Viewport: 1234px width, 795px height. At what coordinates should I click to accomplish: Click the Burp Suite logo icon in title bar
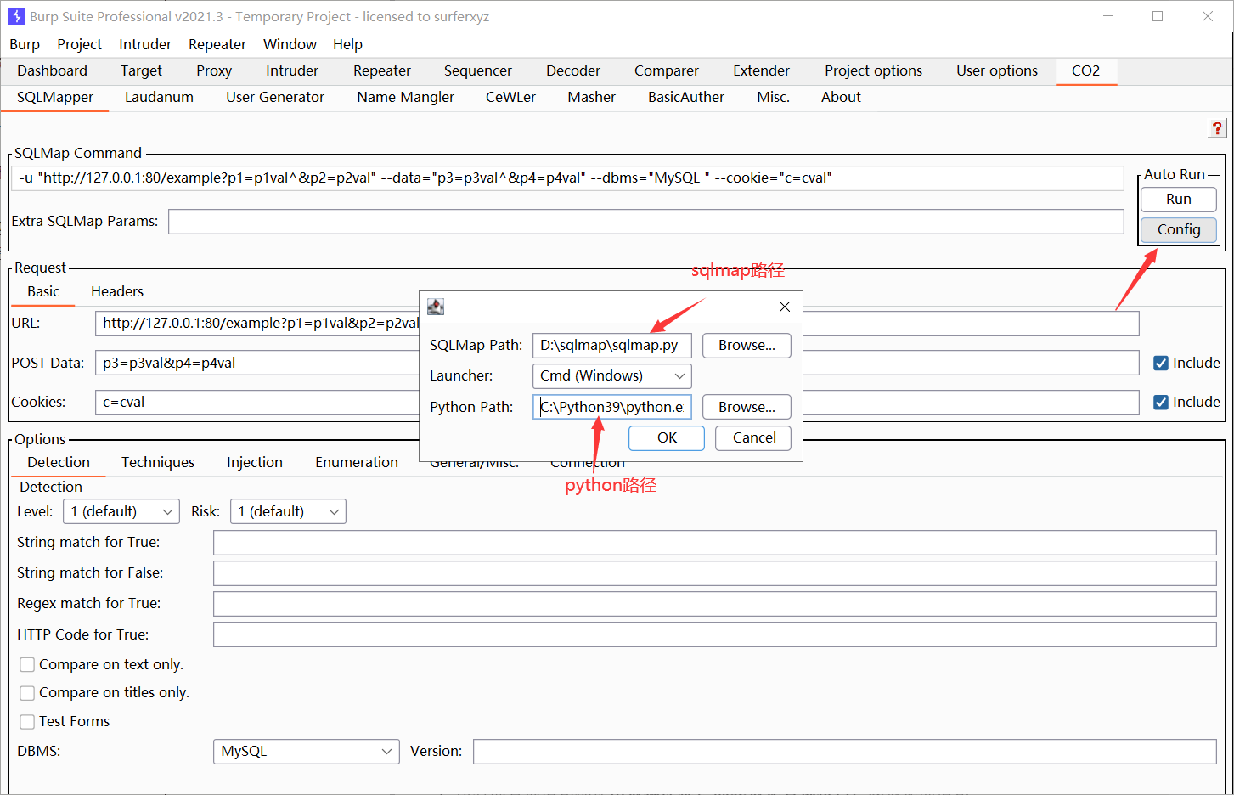point(16,16)
